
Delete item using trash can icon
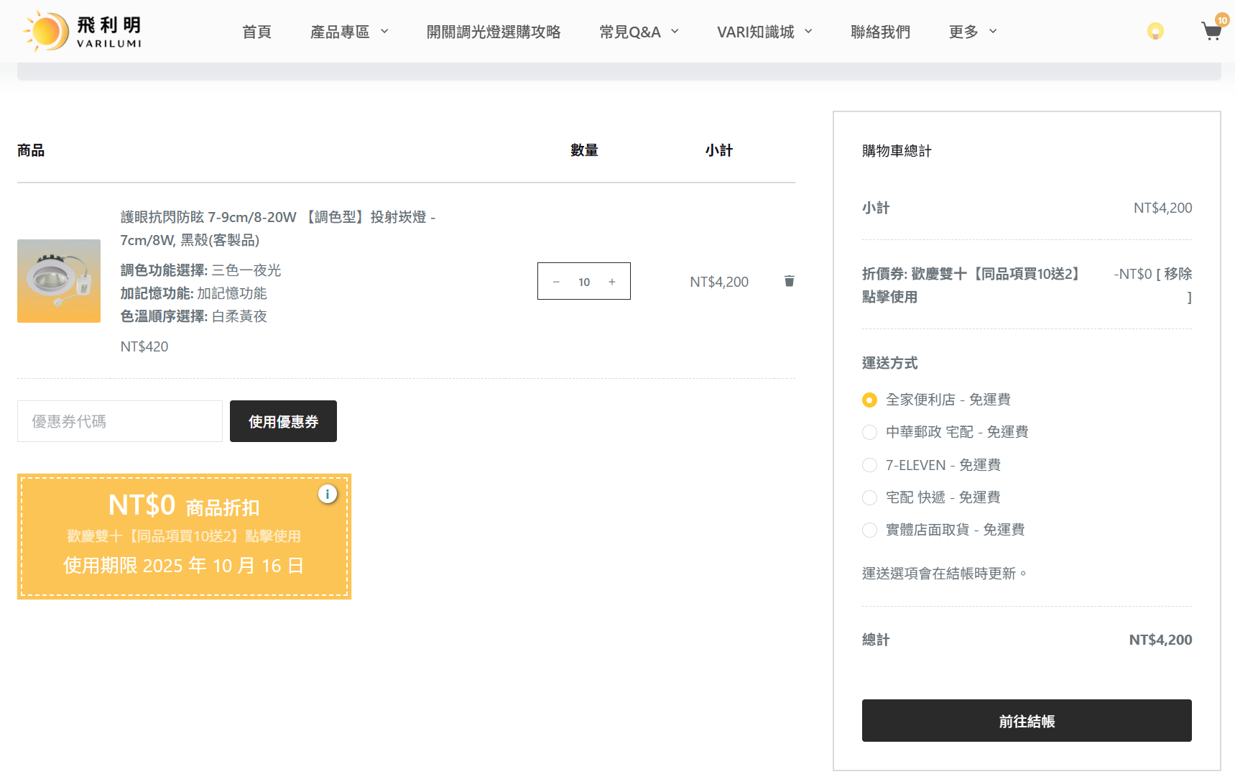789,281
